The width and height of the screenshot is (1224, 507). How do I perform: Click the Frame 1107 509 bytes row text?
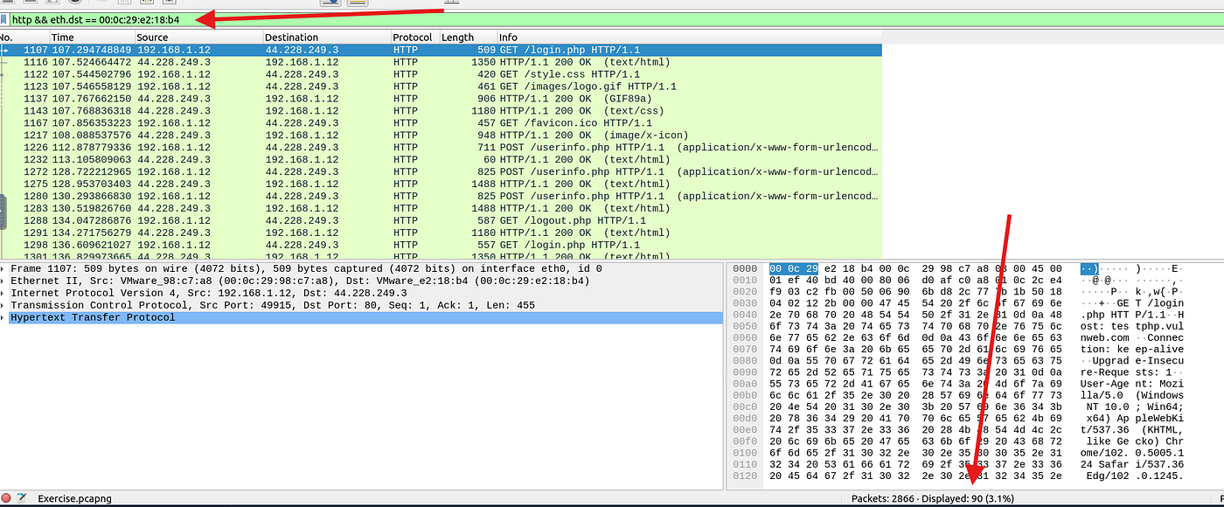306,268
